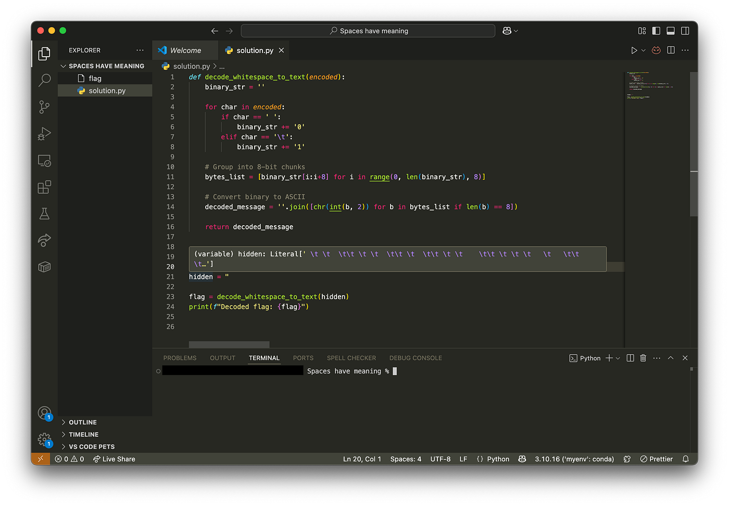
Task: Toggle the Secondary Side Bar
Action: point(685,31)
